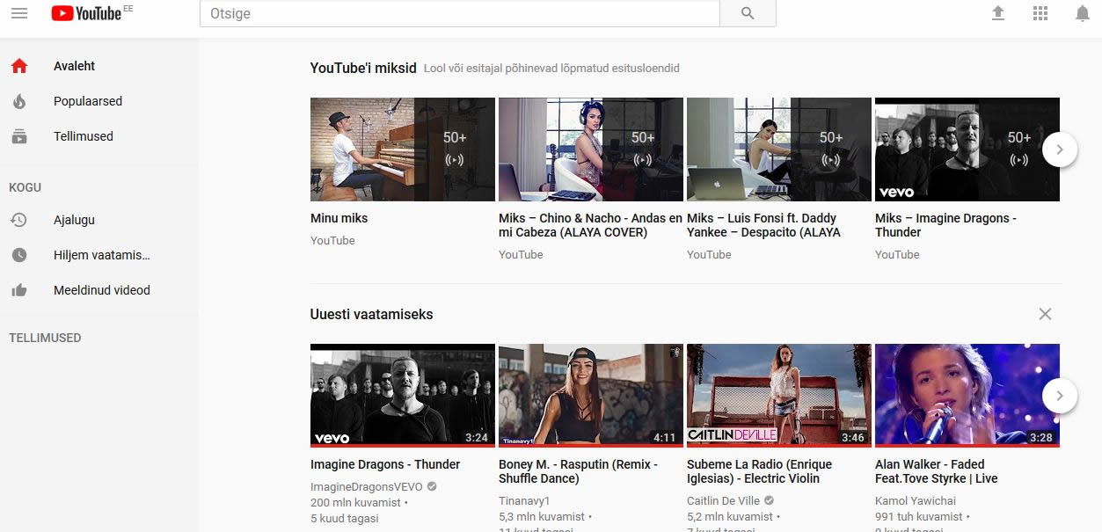Click Subeme La Radio video title
Viewport: 1102px width, 532px height.
(x=759, y=471)
